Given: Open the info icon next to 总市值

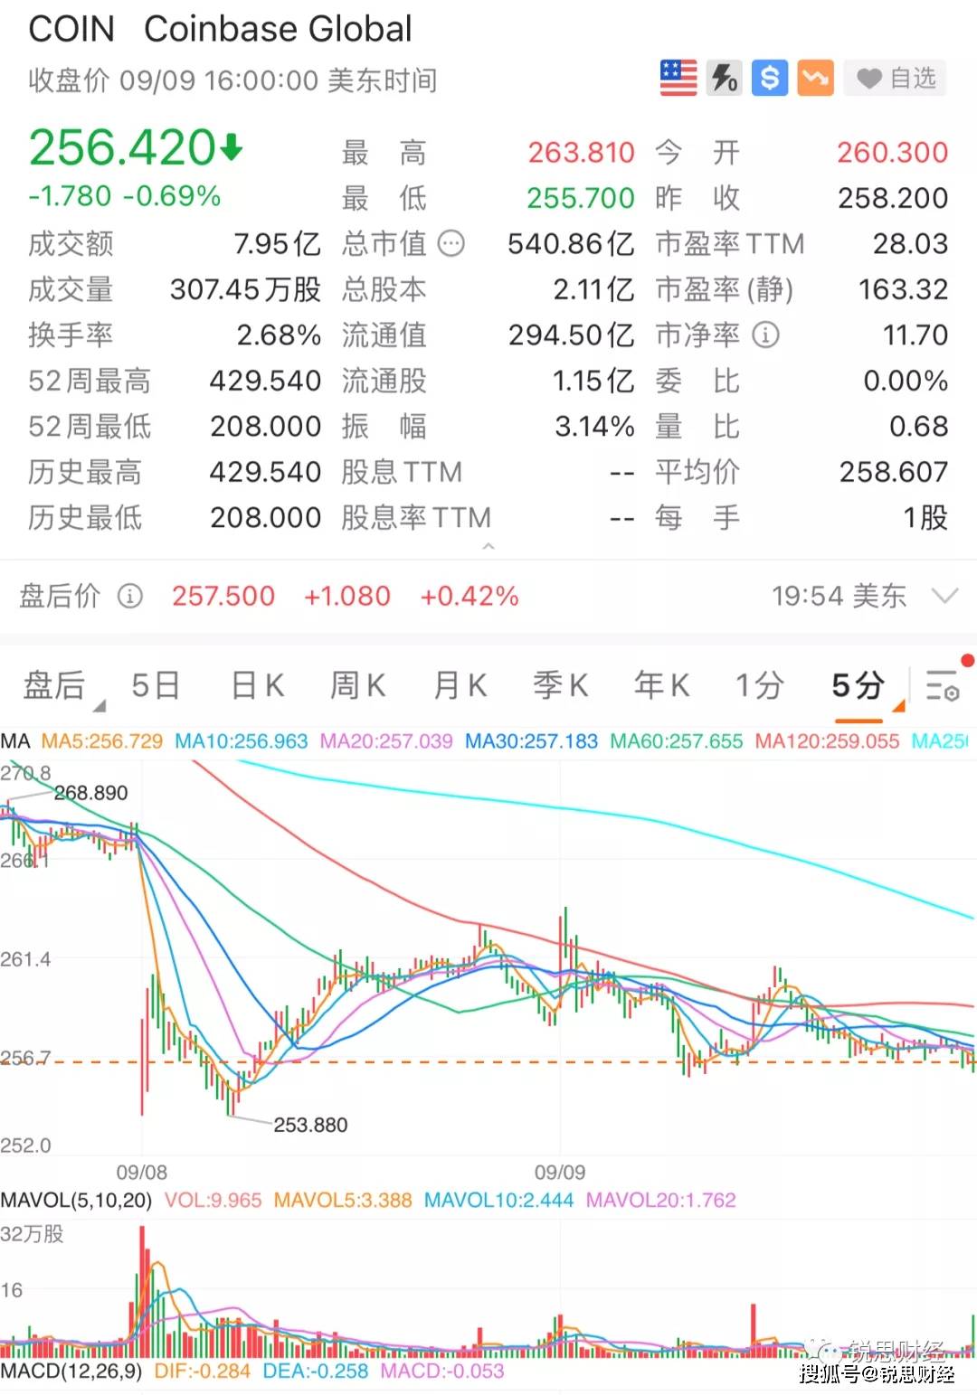Looking at the screenshot, I should click(451, 243).
